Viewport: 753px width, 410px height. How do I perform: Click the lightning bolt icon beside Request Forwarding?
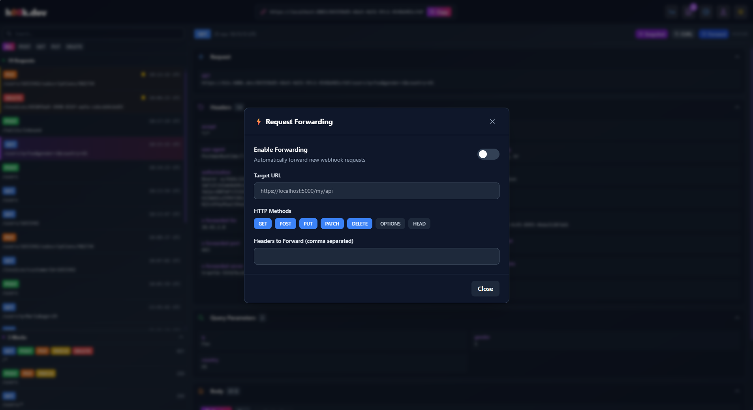click(259, 121)
